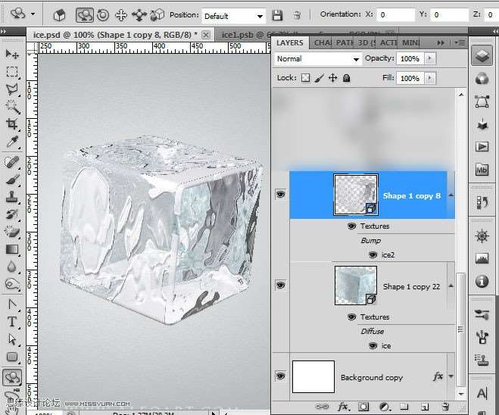The image size is (499, 415).
Task: Select the Brush tool
Action: 12,179
